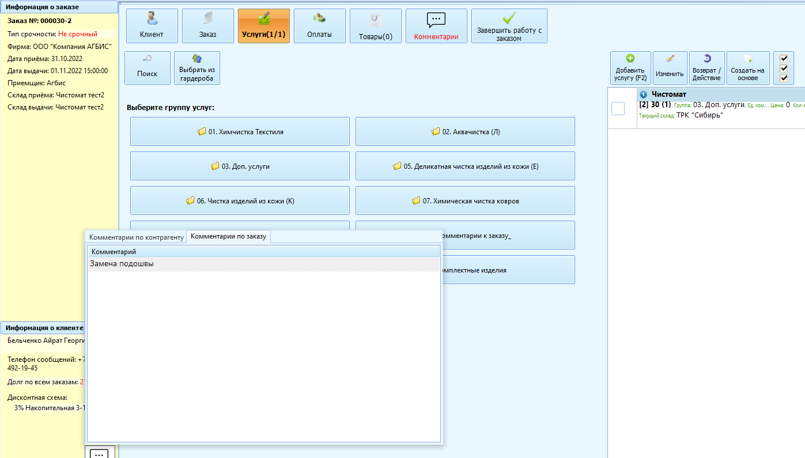Open the 07. Химическая чистка ковров group
The height and width of the screenshot is (458, 805).
point(465,200)
